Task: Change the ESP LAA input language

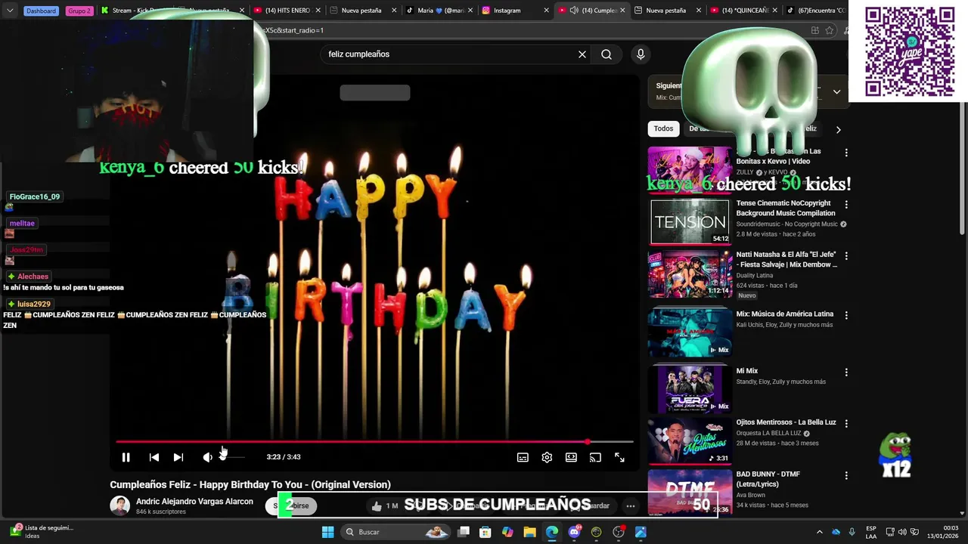Action: coord(871,532)
